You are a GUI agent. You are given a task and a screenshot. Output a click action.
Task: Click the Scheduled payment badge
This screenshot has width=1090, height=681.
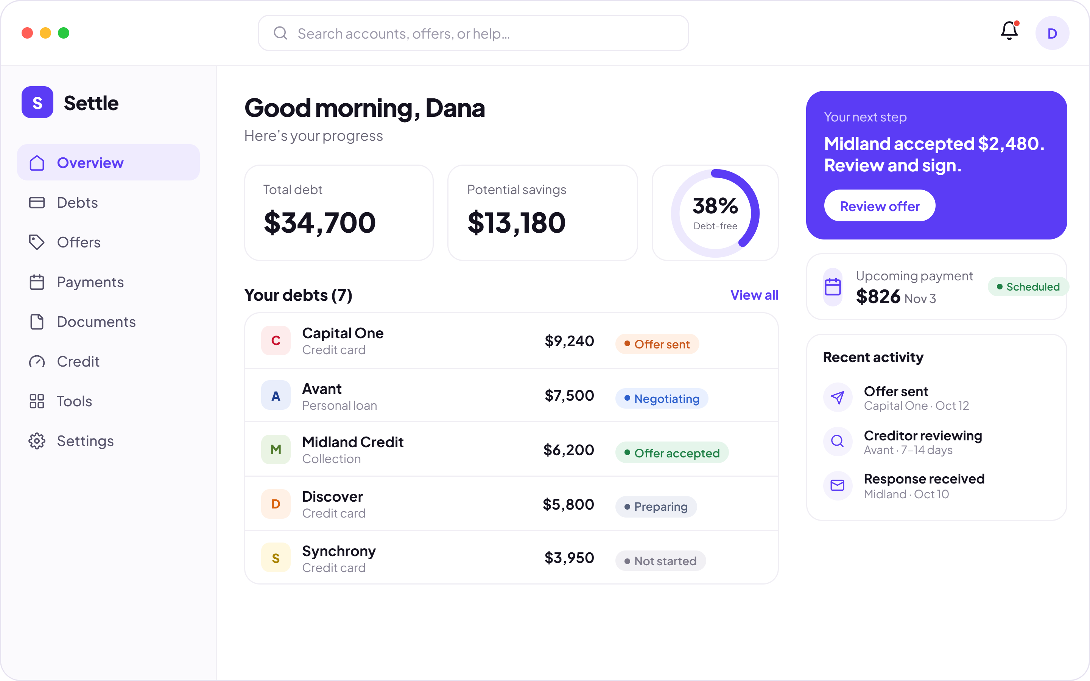point(1028,287)
